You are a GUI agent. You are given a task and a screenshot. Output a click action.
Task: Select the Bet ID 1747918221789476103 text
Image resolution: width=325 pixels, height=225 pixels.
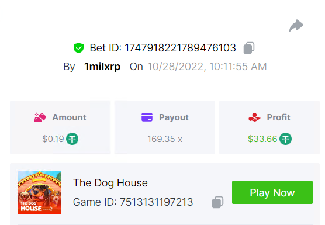pos(163,48)
